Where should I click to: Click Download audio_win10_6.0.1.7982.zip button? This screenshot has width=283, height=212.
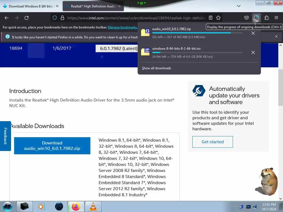(x=52, y=146)
